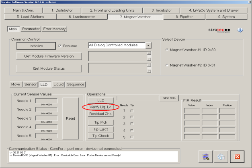The height and width of the screenshot is (168, 252).
Task: Click the blue info bubble icon
Action: pyautogui.click(x=240, y=30)
